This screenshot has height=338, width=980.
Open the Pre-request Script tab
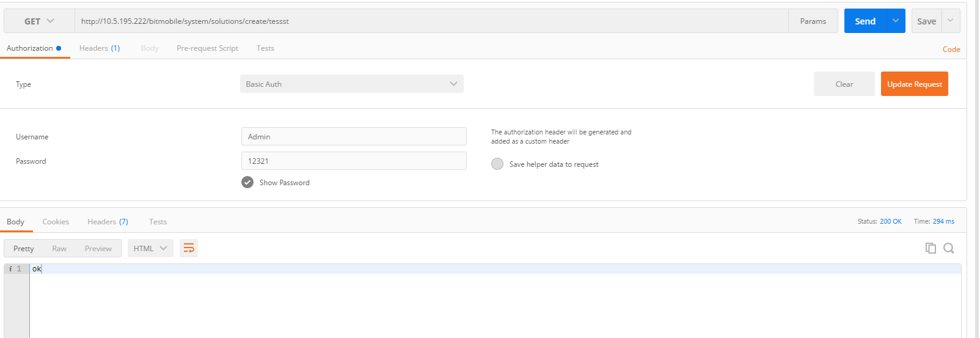[x=207, y=48]
